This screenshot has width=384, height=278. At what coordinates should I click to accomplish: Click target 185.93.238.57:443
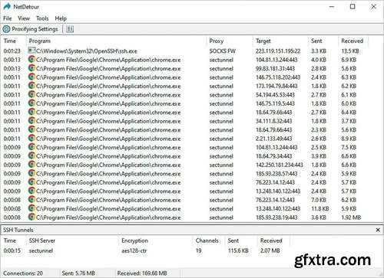276,174
